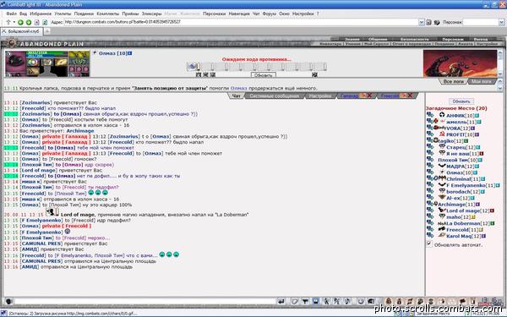Viewport: 507px width, 317px height.
Task: Click the second green navigation arrow button
Action: [x=29, y=22]
